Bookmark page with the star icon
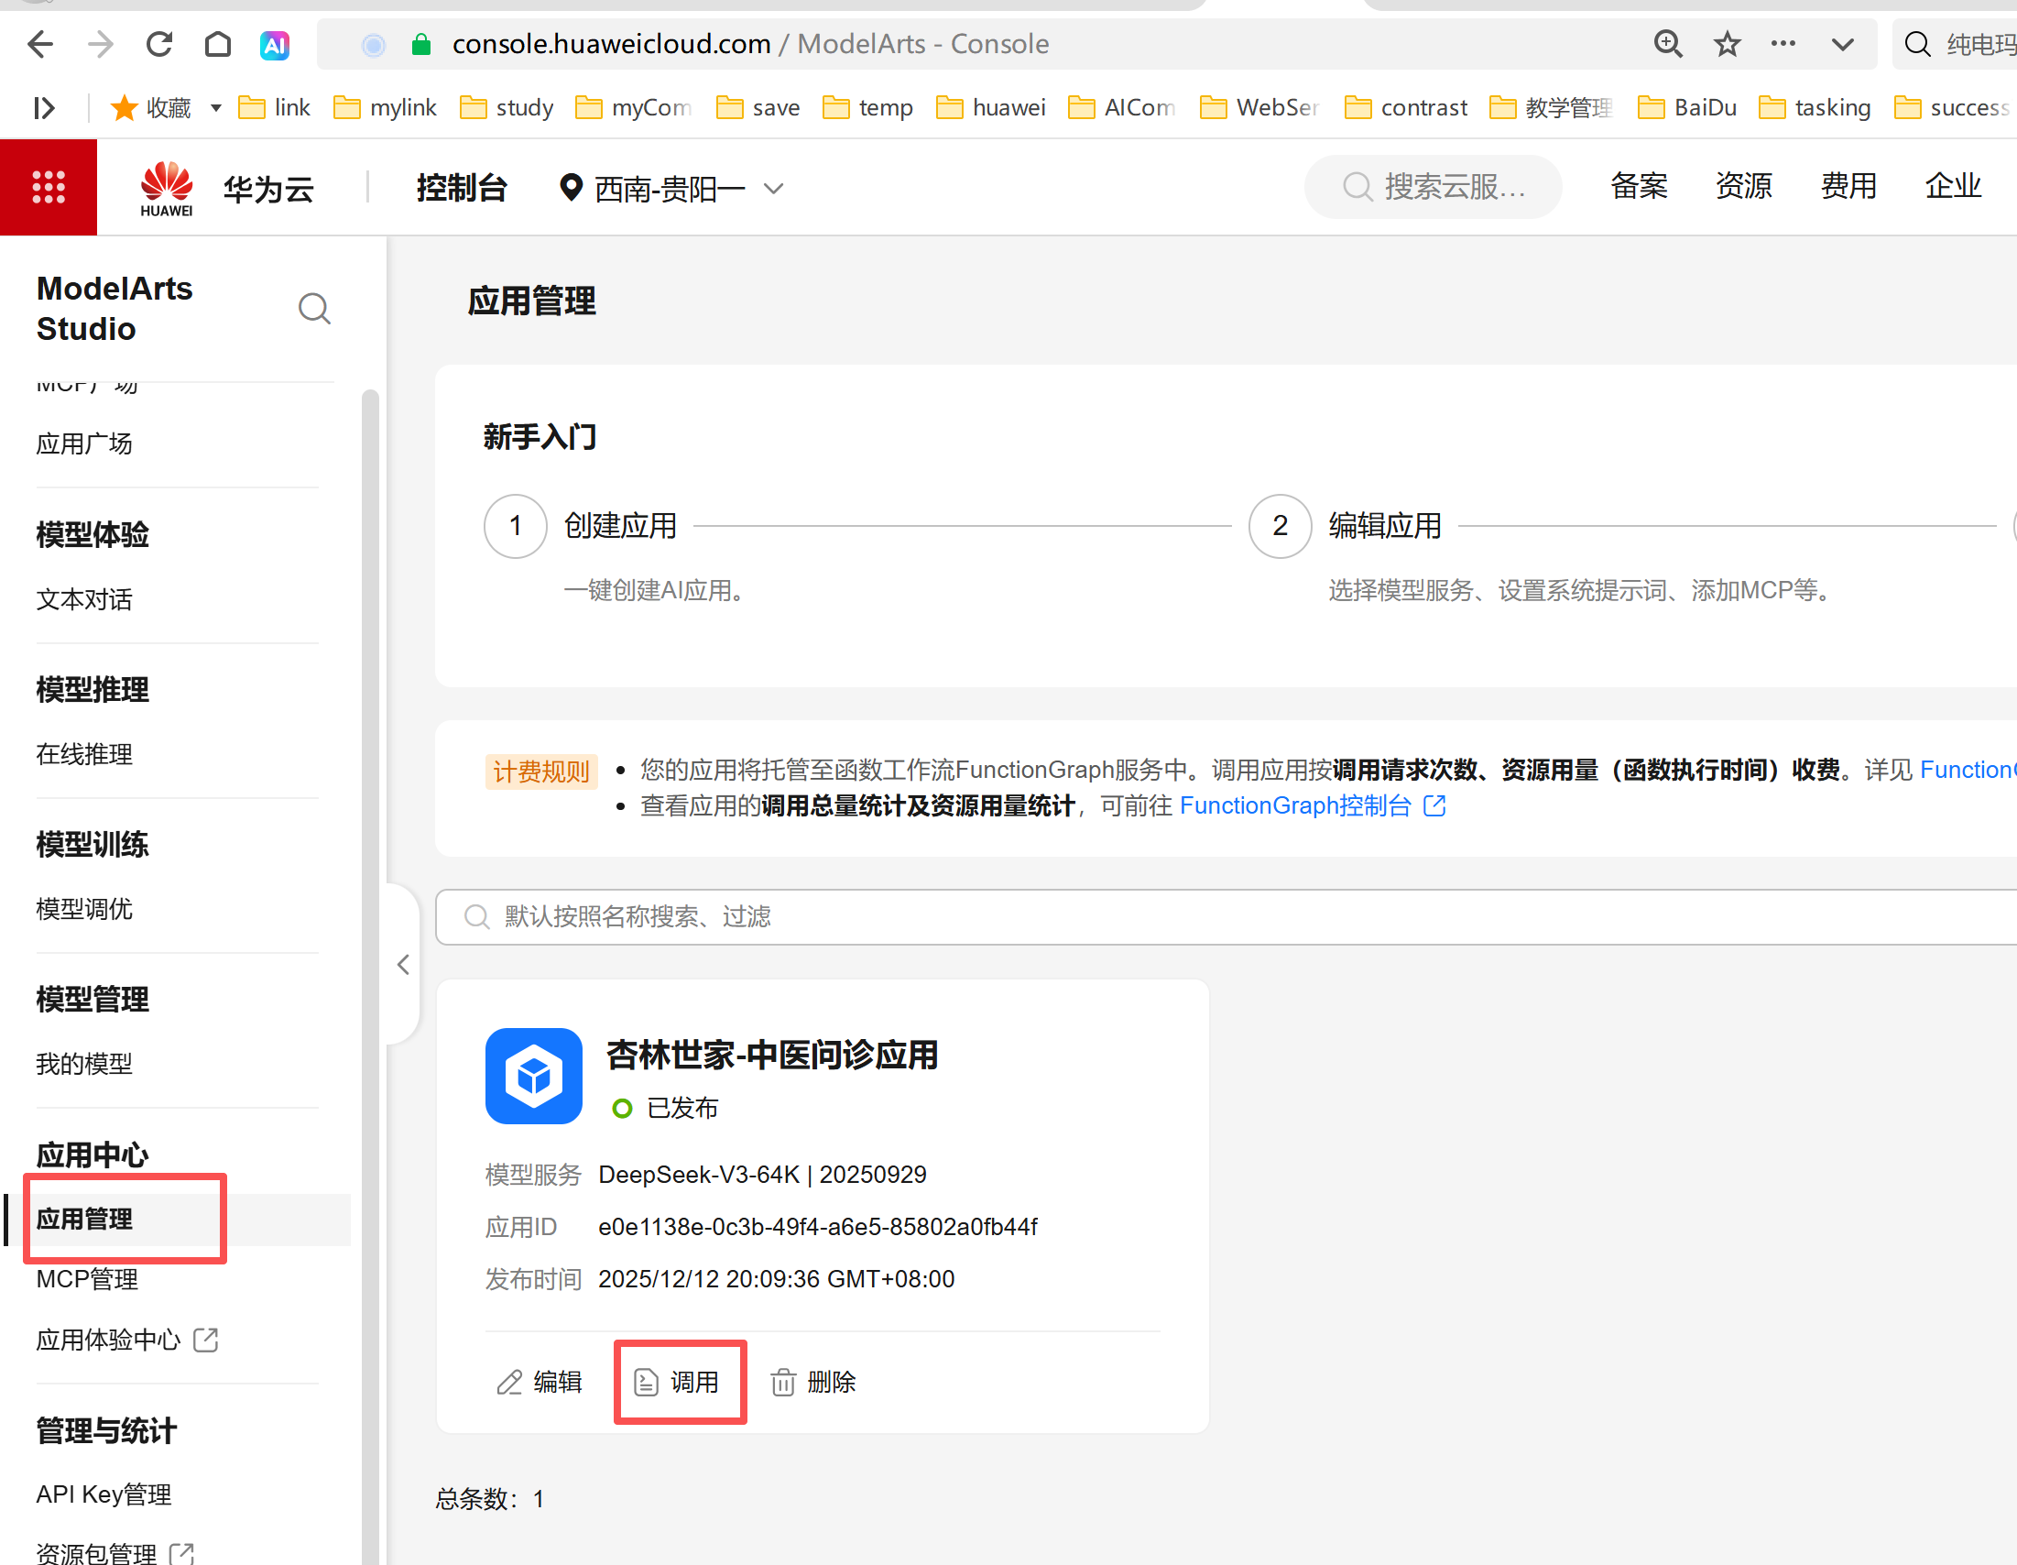This screenshot has width=2017, height=1565. pyautogui.click(x=1726, y=43)
